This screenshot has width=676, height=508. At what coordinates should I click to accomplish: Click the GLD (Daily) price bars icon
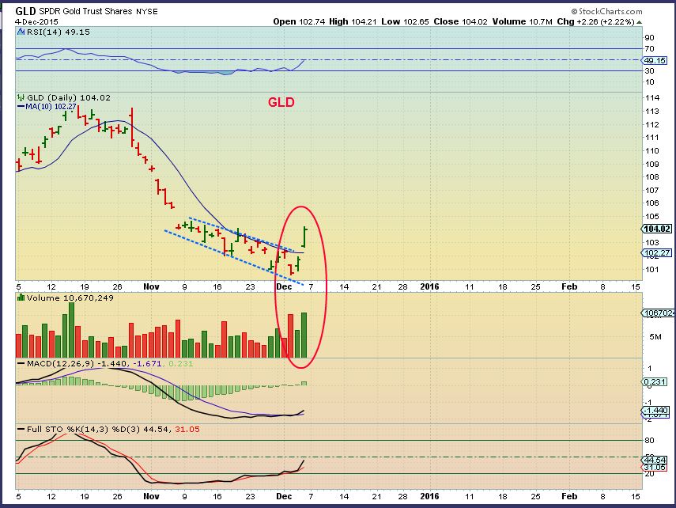pos(21,97)
